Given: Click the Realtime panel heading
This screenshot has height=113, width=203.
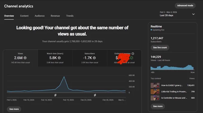Looking at the screenshot, I should [156, 26].
